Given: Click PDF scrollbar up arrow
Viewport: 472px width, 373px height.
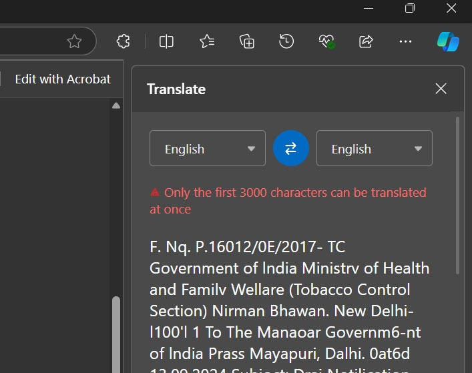Looking at the screenshot, I should pos(116,105).
